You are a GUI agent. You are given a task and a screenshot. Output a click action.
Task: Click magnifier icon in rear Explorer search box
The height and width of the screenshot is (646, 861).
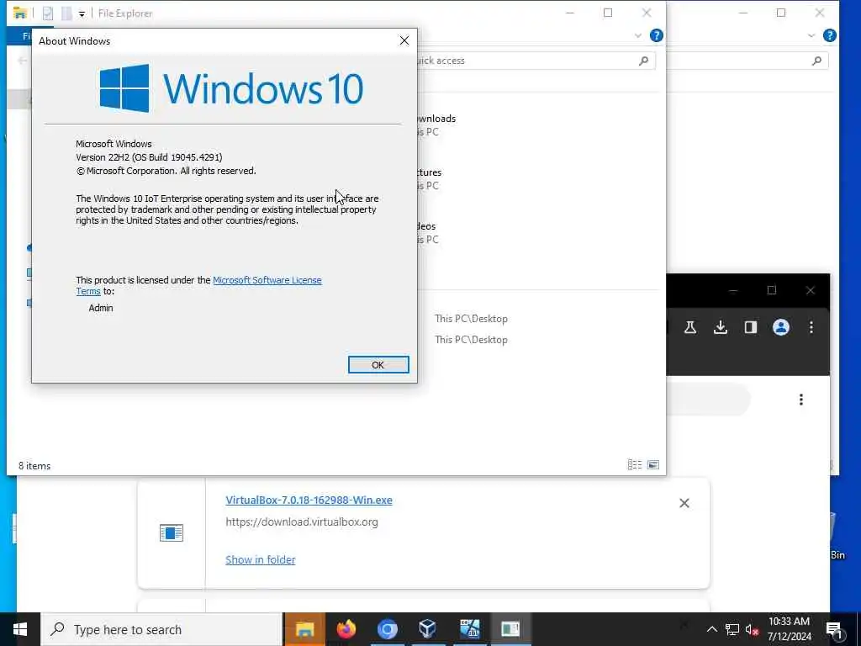[x=817, y=61]
